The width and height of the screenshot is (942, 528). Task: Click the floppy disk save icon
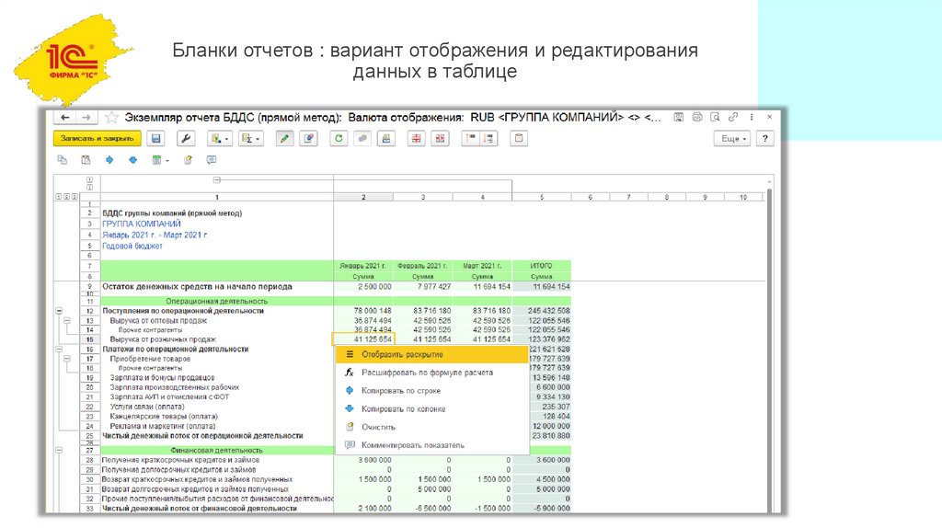pyautogui.click(x=156, y=139)
